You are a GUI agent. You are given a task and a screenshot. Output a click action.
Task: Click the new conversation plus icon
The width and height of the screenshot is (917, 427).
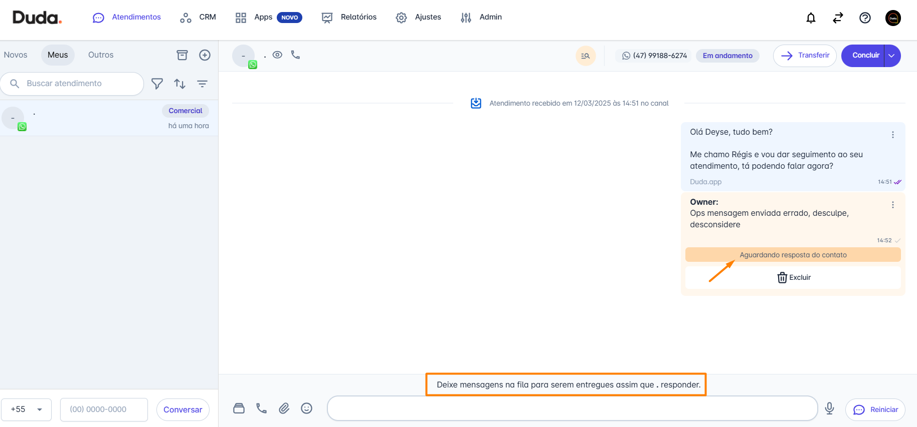tap(205, 55)
